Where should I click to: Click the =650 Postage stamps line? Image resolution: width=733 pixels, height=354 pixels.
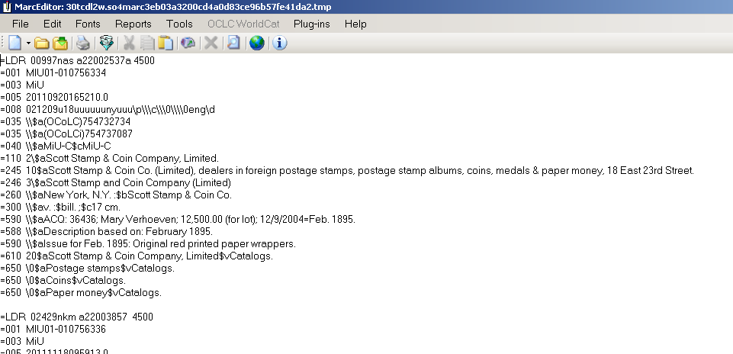tap(88, 268)
